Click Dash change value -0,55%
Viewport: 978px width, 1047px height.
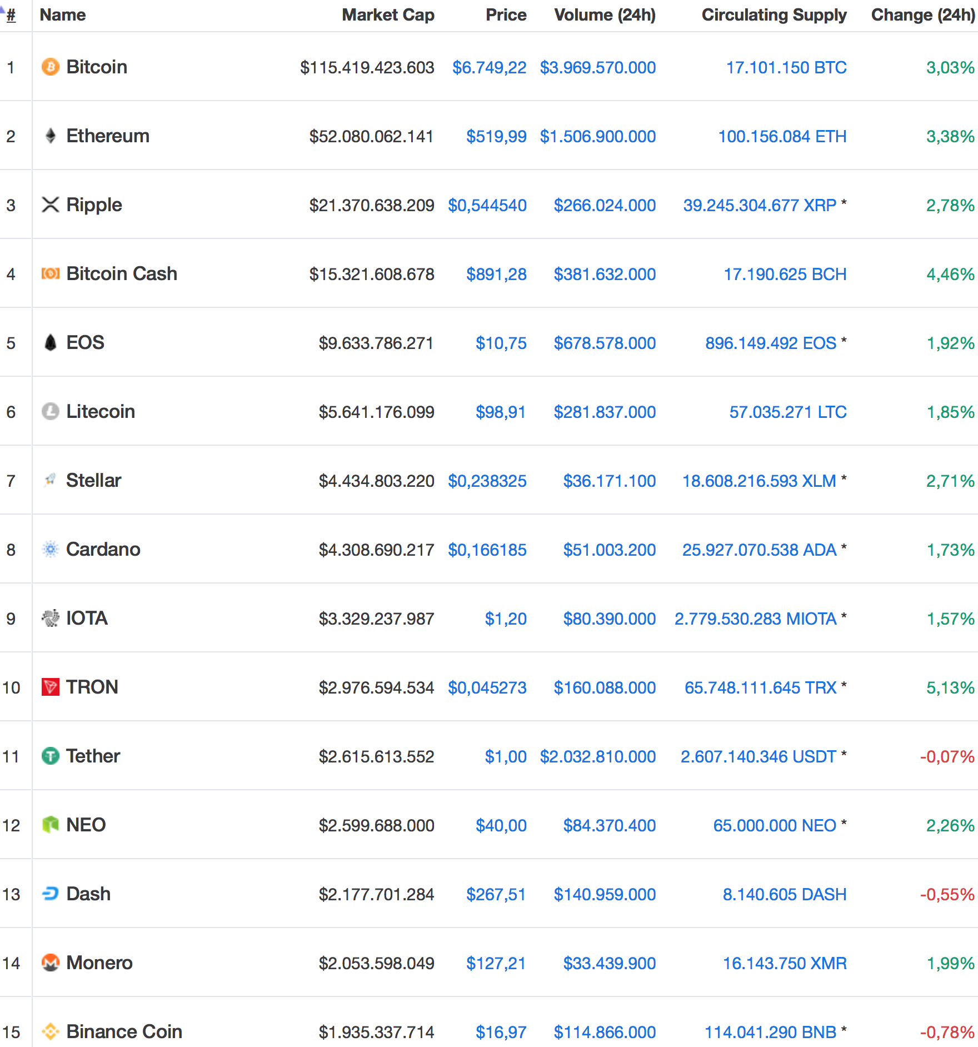click(x=947, y=895)
